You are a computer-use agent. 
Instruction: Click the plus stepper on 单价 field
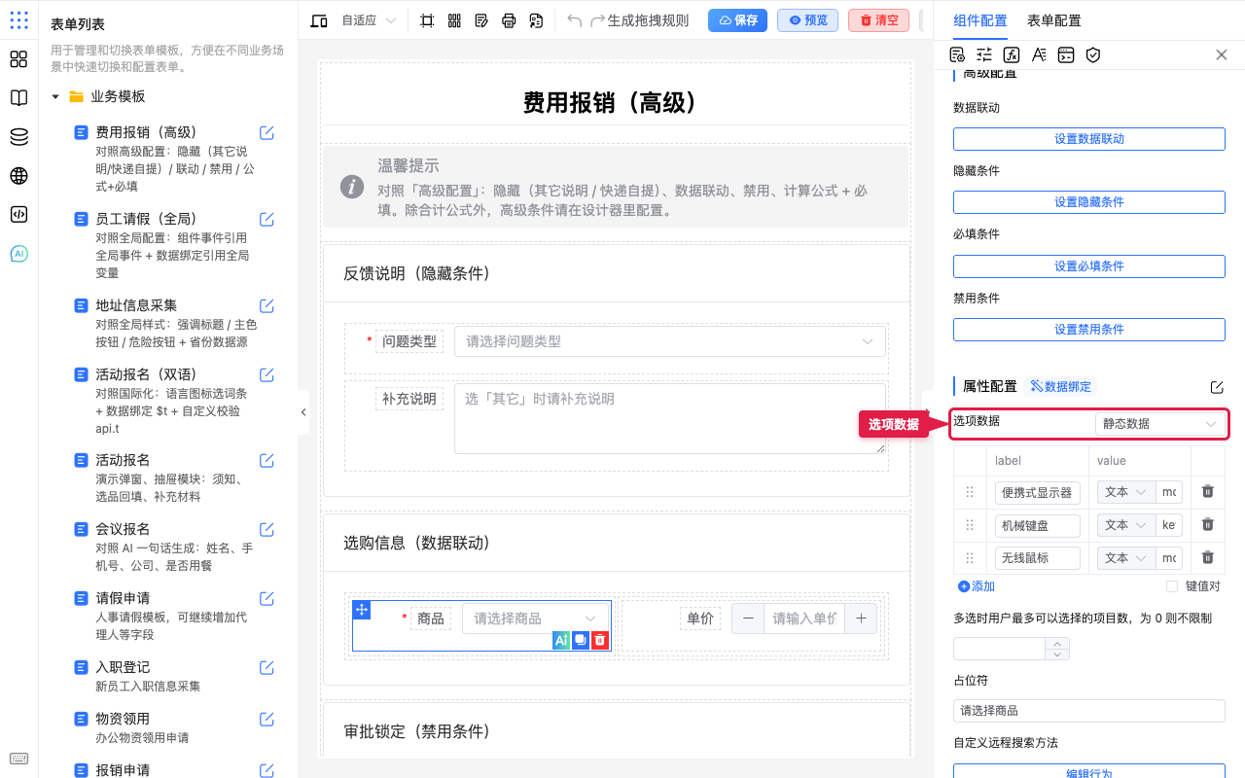tap(862, 618)
